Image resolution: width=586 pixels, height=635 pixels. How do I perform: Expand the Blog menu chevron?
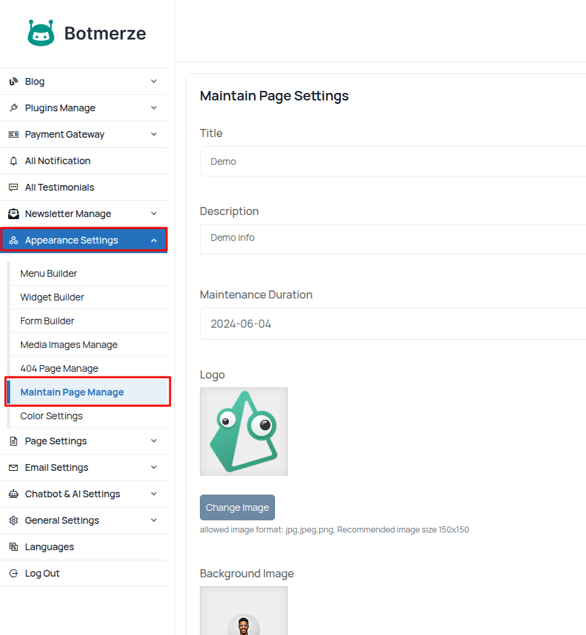click(154, 81)
